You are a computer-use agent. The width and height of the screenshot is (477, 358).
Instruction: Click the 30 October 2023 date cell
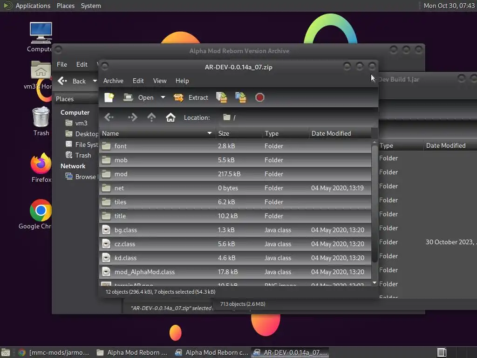point(451,242)
